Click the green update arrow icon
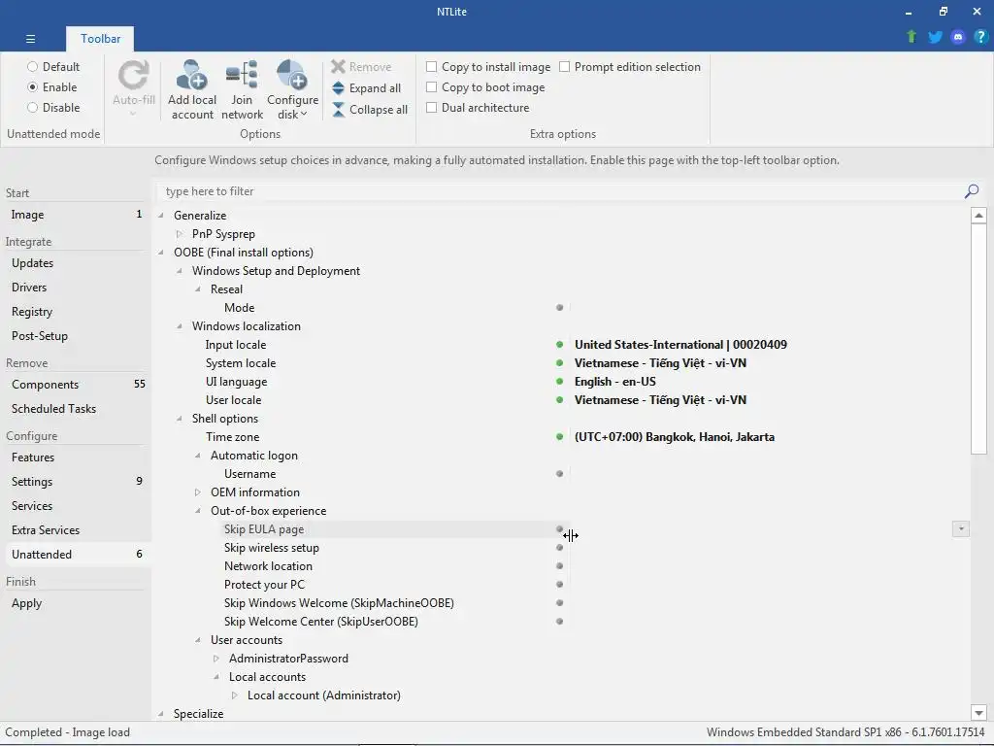Screen dimensions: 994x746 click(x=911, y=37)
